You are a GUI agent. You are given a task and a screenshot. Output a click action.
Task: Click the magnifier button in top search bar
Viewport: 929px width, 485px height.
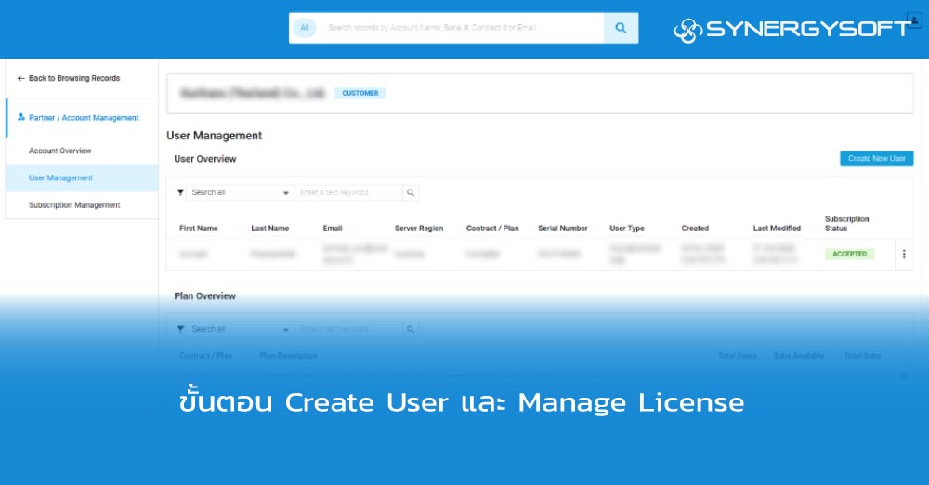click(621, 28)
